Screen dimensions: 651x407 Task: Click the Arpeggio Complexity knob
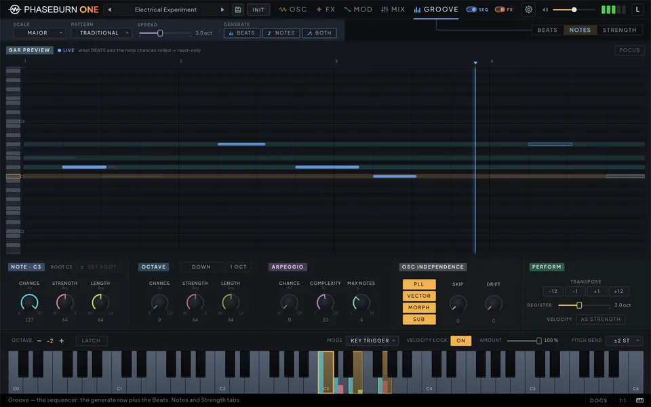point(325,303)
